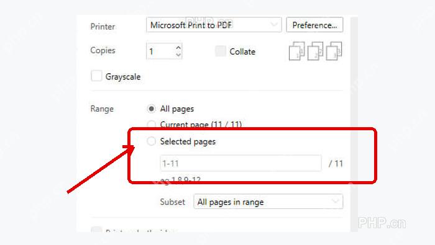This screenshot has height=245, width=435.
Task: Click the second collate page-stack icon
Action: point(315,51)
